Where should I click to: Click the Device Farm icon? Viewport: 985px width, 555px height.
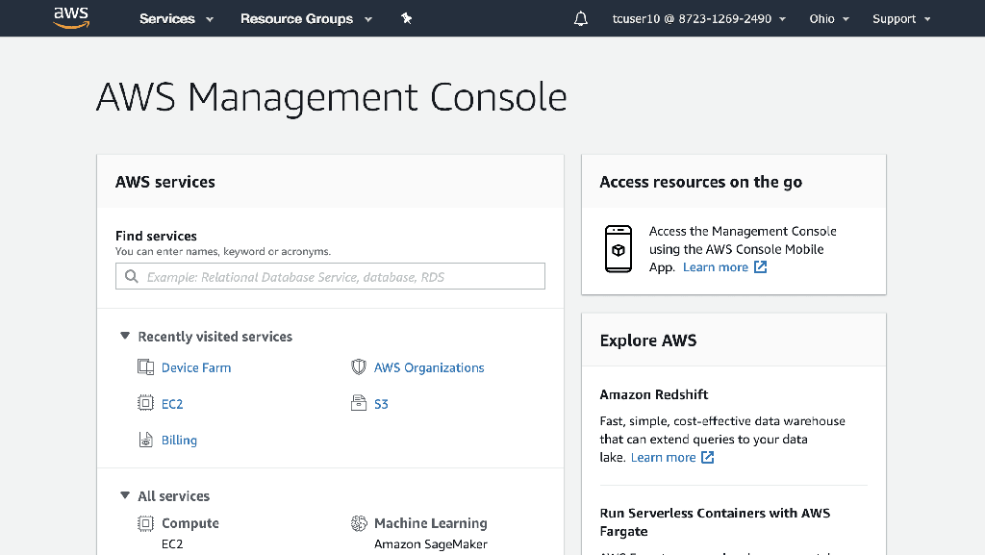(146, 367)
